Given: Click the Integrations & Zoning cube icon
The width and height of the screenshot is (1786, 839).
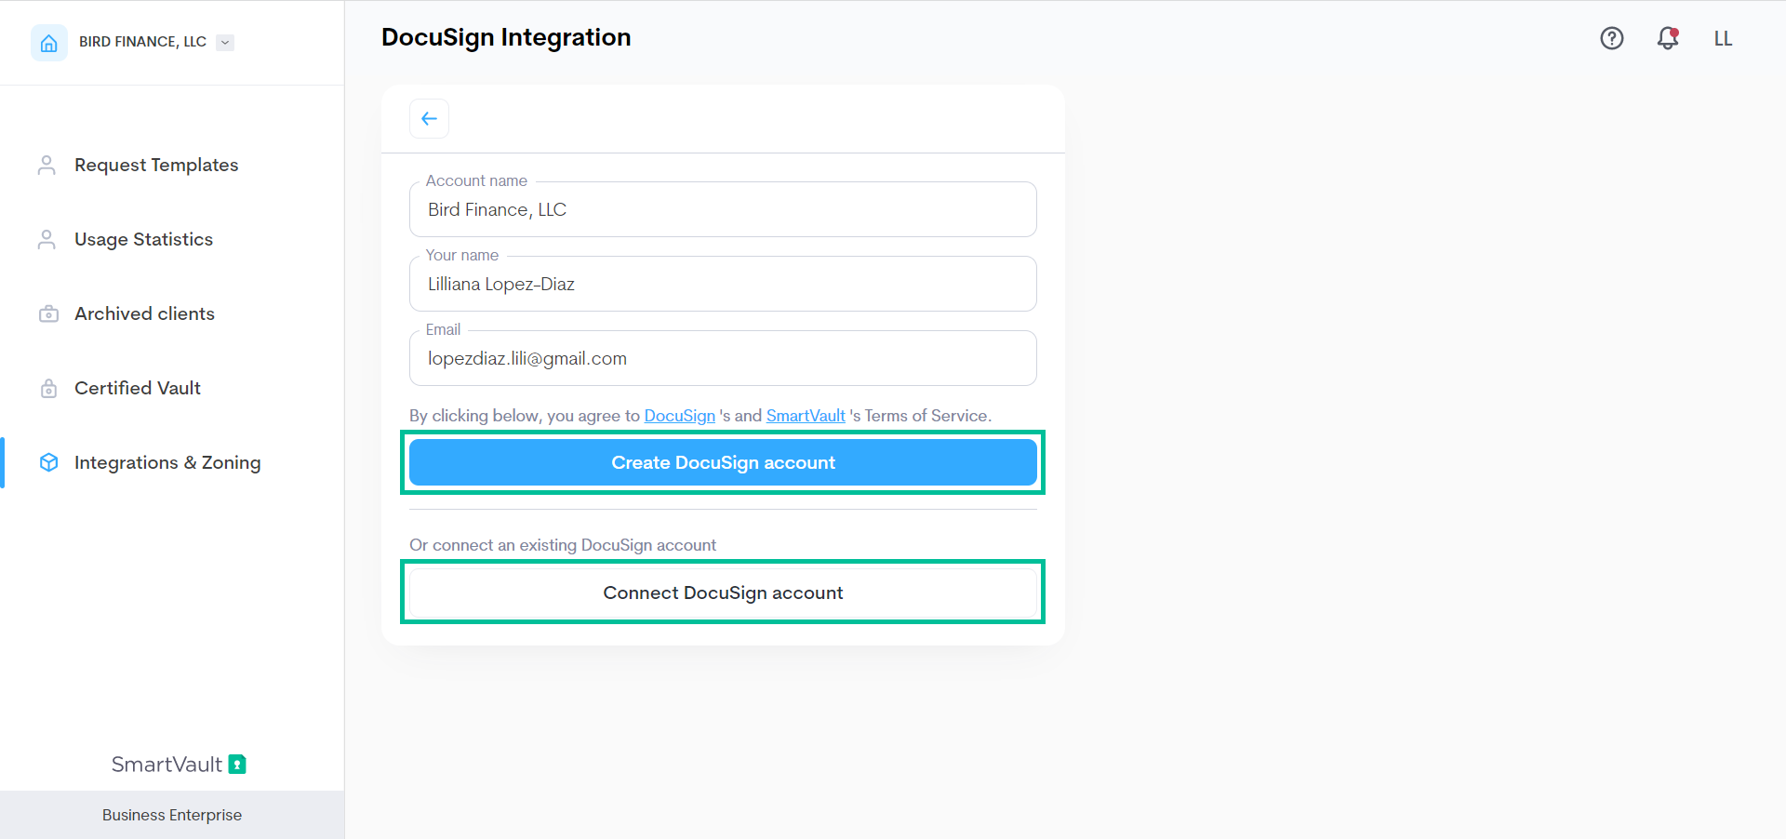Looking at the screenshot, I should point(48,462).
